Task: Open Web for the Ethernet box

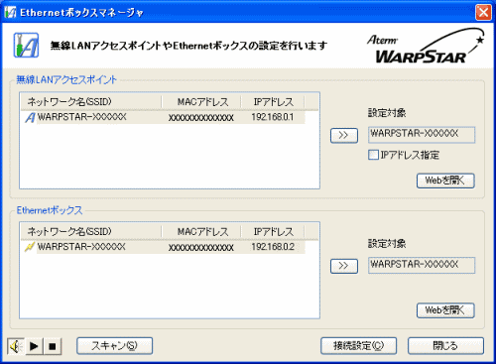Action: pyautogui.click(x=445, y=310)
